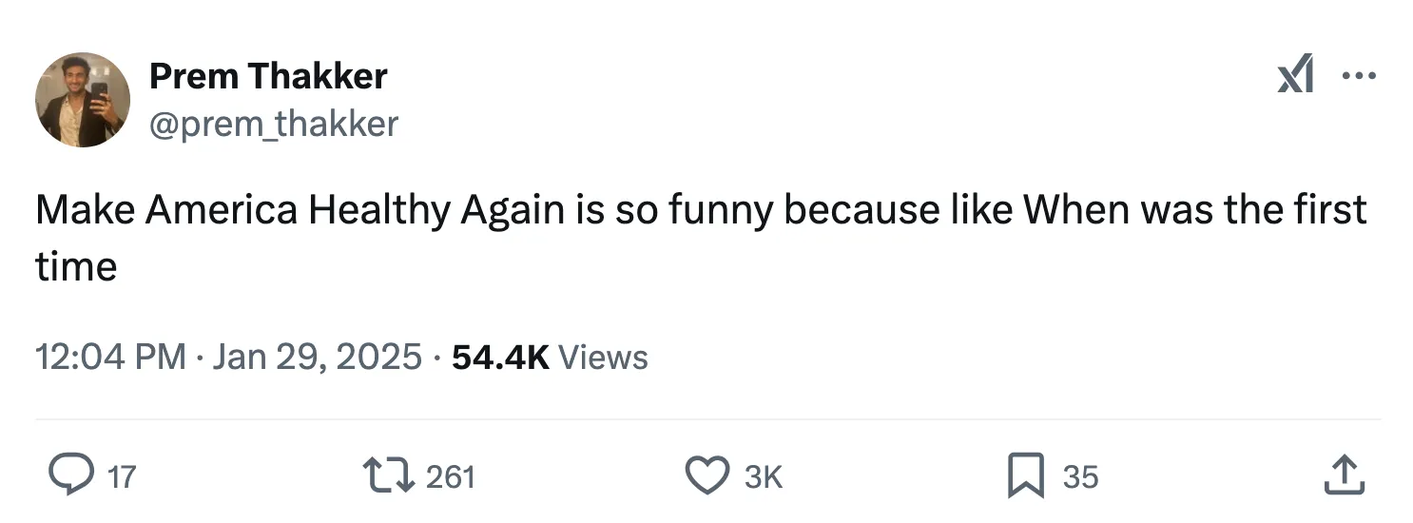
Task: Open Prem Thakker's profile picture
Action: [x=83, y=100]
